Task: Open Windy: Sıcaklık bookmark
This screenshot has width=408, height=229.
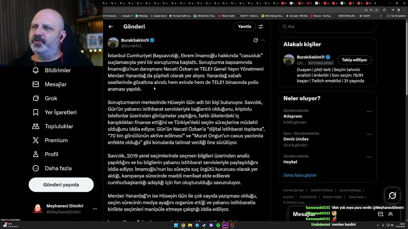Action: point(226,16)
